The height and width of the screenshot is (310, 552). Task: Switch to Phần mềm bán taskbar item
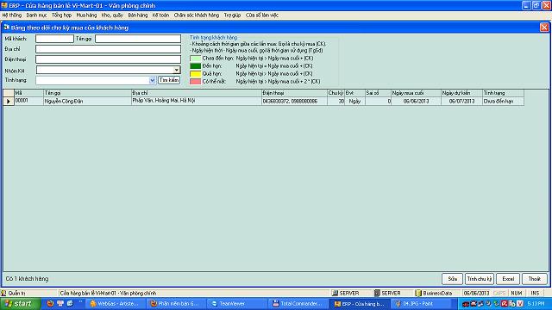pyautogui.click(x=175, y=304)
